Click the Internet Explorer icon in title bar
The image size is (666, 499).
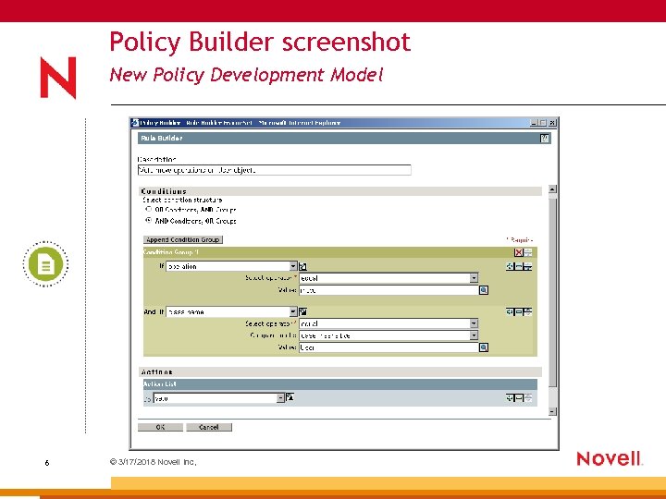coord(135,123)
